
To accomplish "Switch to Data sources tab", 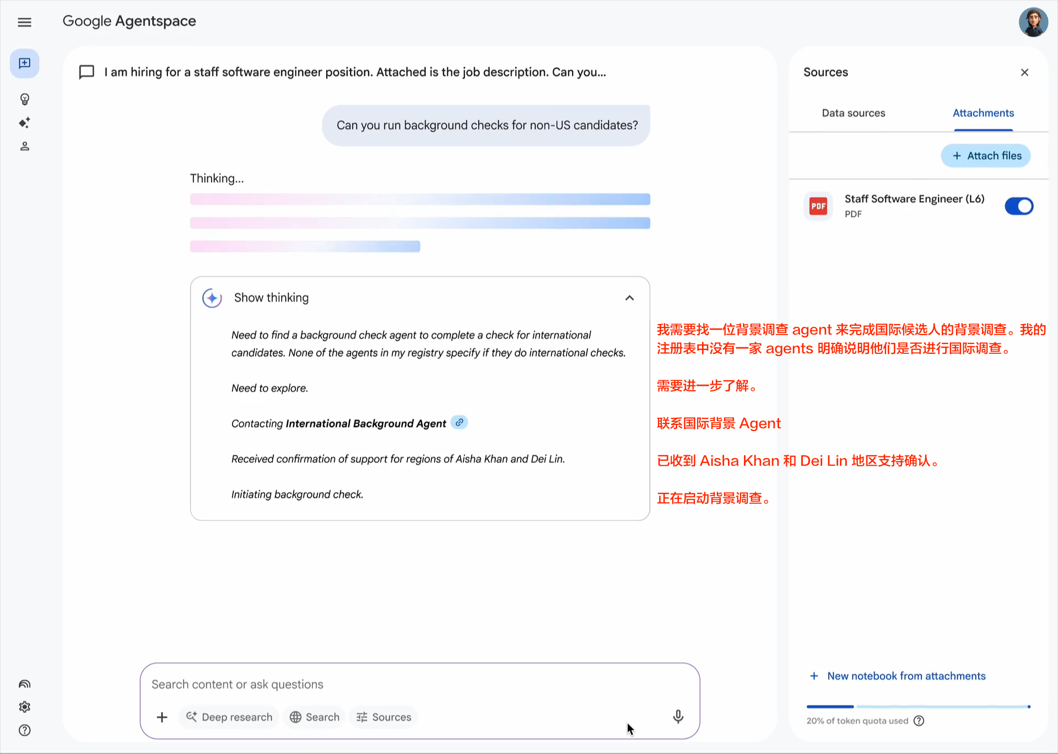I will [x=853, y=113].
